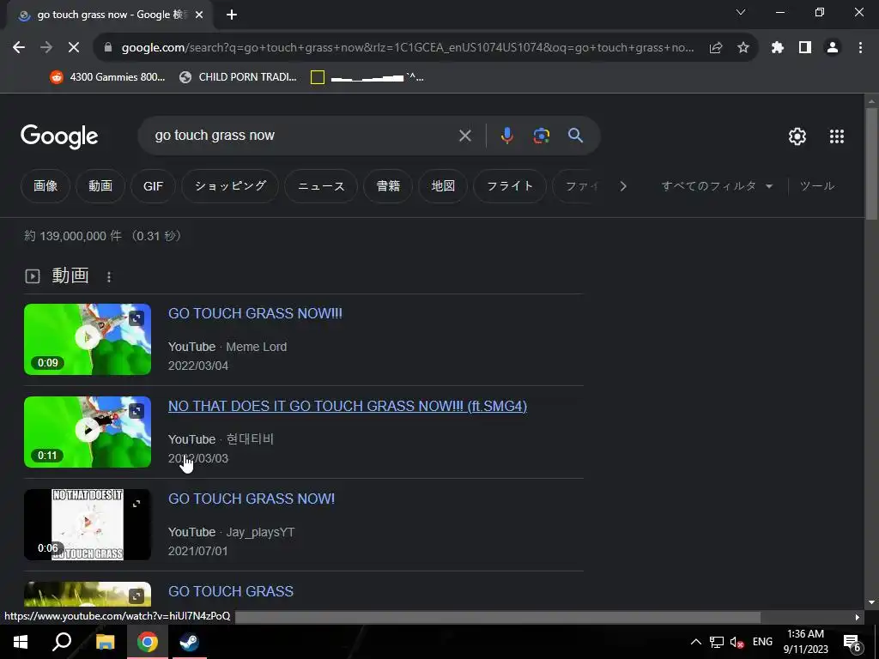Open File Explorer from the taskbar
This screenshot has width=879, height=659.
pyautogui.click(x=105, y=642)
